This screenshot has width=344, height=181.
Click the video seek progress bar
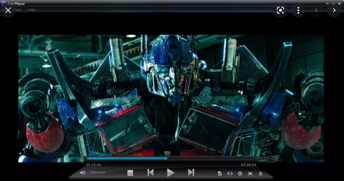pos(171,158)
